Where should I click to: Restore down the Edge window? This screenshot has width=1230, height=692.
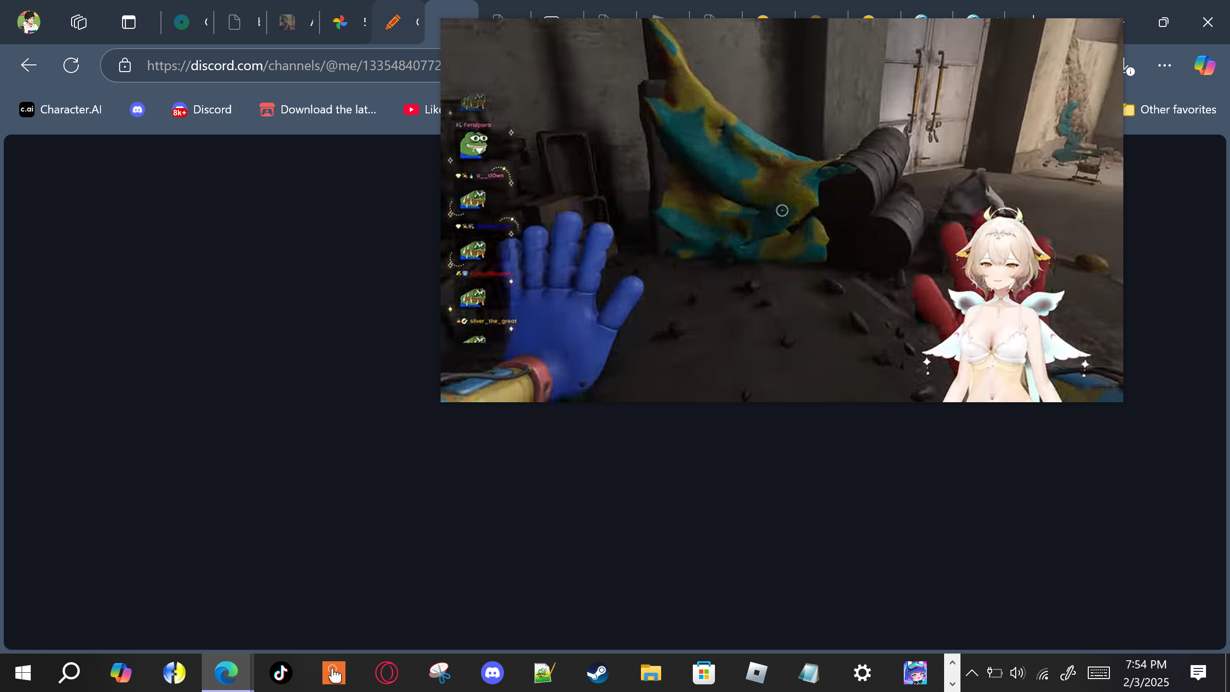pyautogui.click(x=1163, y=22)
